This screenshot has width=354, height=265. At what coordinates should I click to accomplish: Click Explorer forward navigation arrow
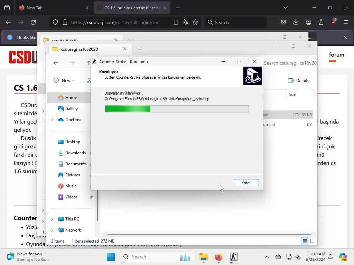72,63
